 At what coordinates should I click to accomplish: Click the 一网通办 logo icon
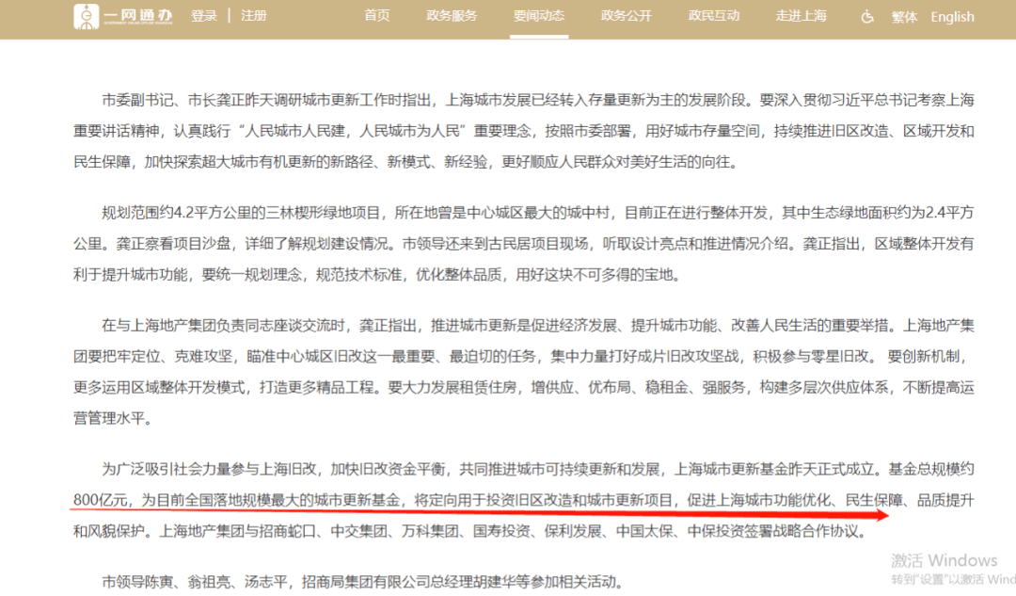click(86, 17)
